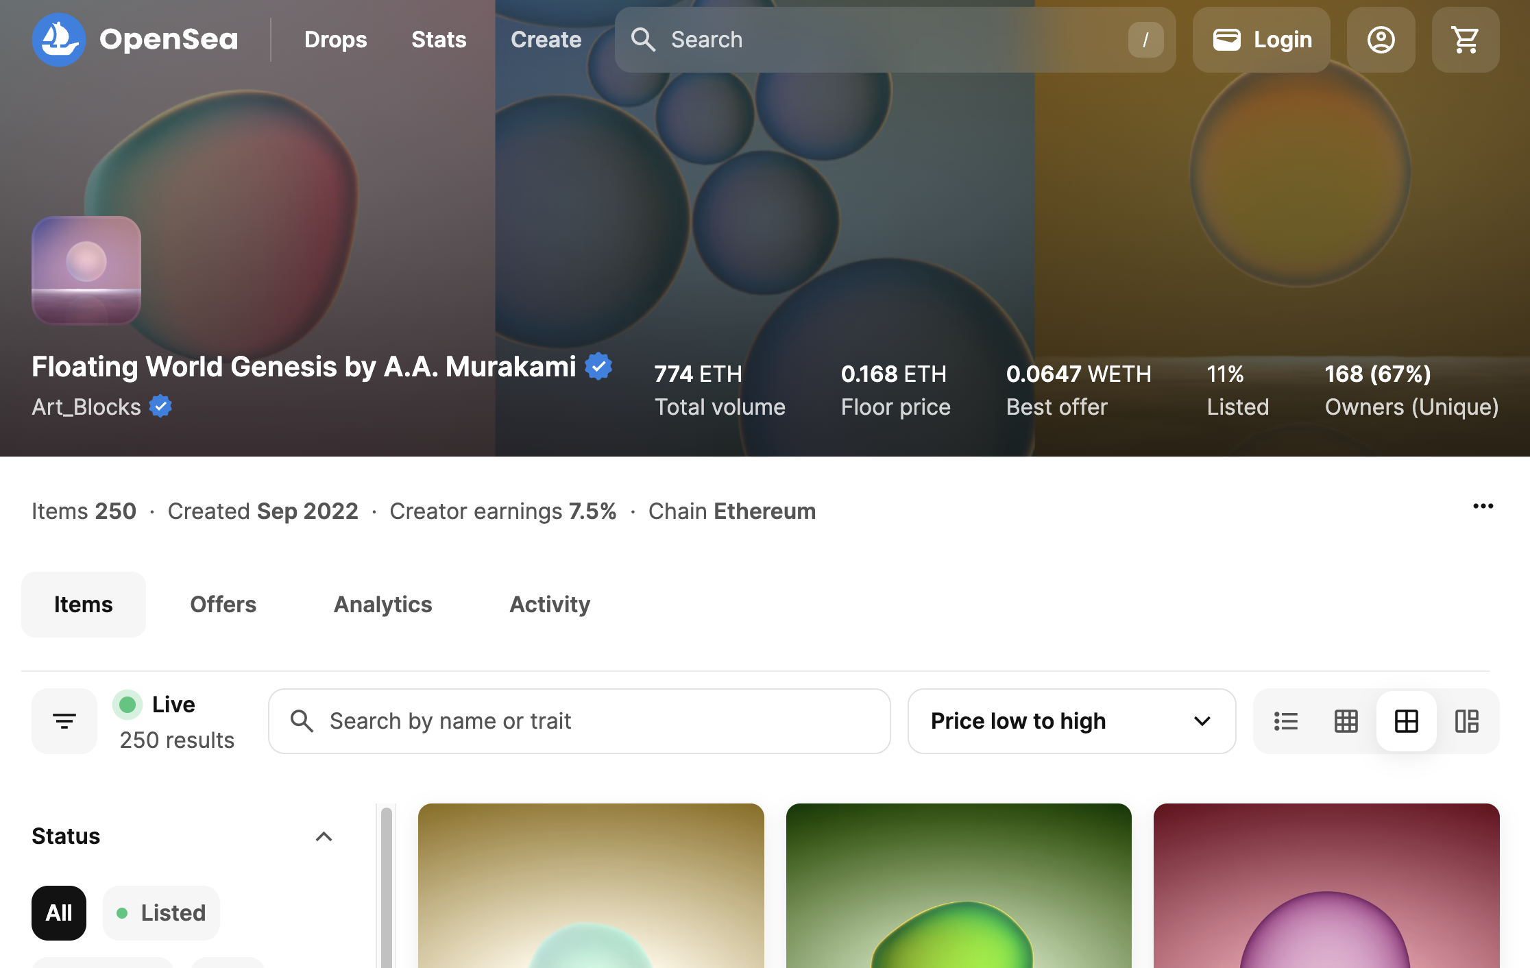Screen dimensions: 1530x968
Task: Open the account profile icon
Action: coord(1381,40)
